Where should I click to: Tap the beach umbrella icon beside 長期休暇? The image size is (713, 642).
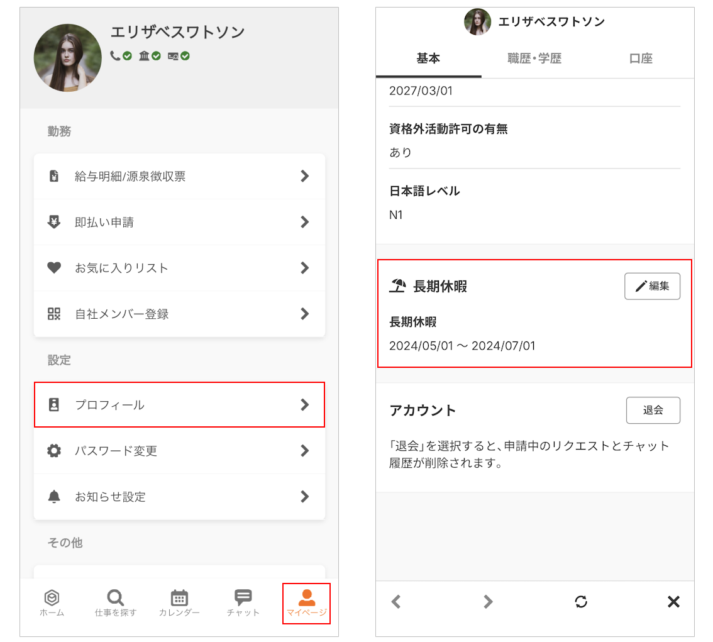point(397,286)
